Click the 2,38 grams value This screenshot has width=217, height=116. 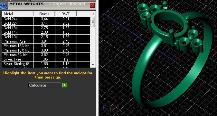click(x=44, y=32)
